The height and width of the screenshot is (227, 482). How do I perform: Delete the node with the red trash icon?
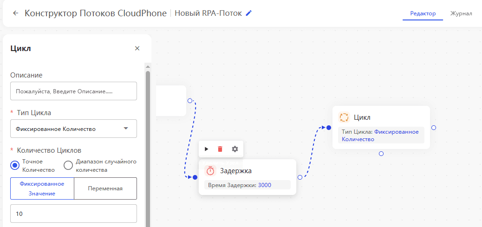click(x=220, y=149)
